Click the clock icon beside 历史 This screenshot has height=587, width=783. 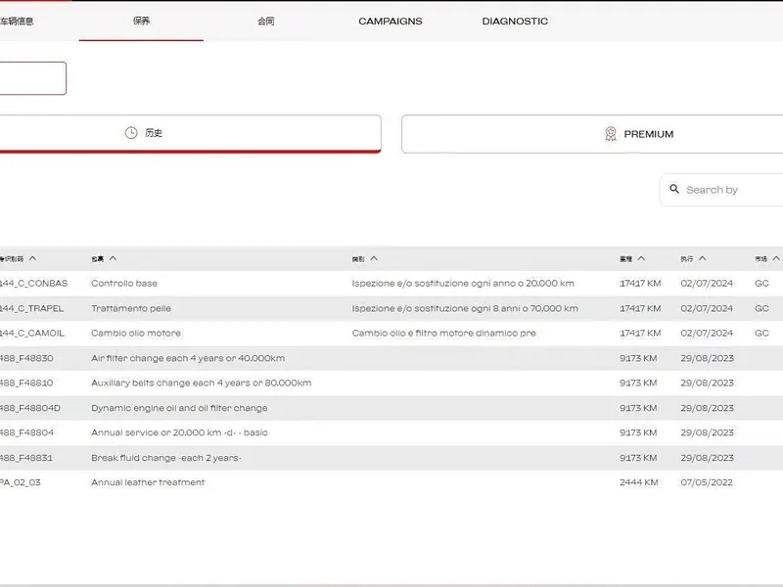pos(131,133)
